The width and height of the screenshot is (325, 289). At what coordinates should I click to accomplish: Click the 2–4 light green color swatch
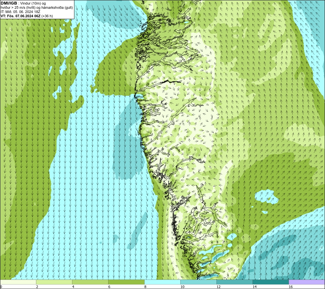click(x=54, y=282)
